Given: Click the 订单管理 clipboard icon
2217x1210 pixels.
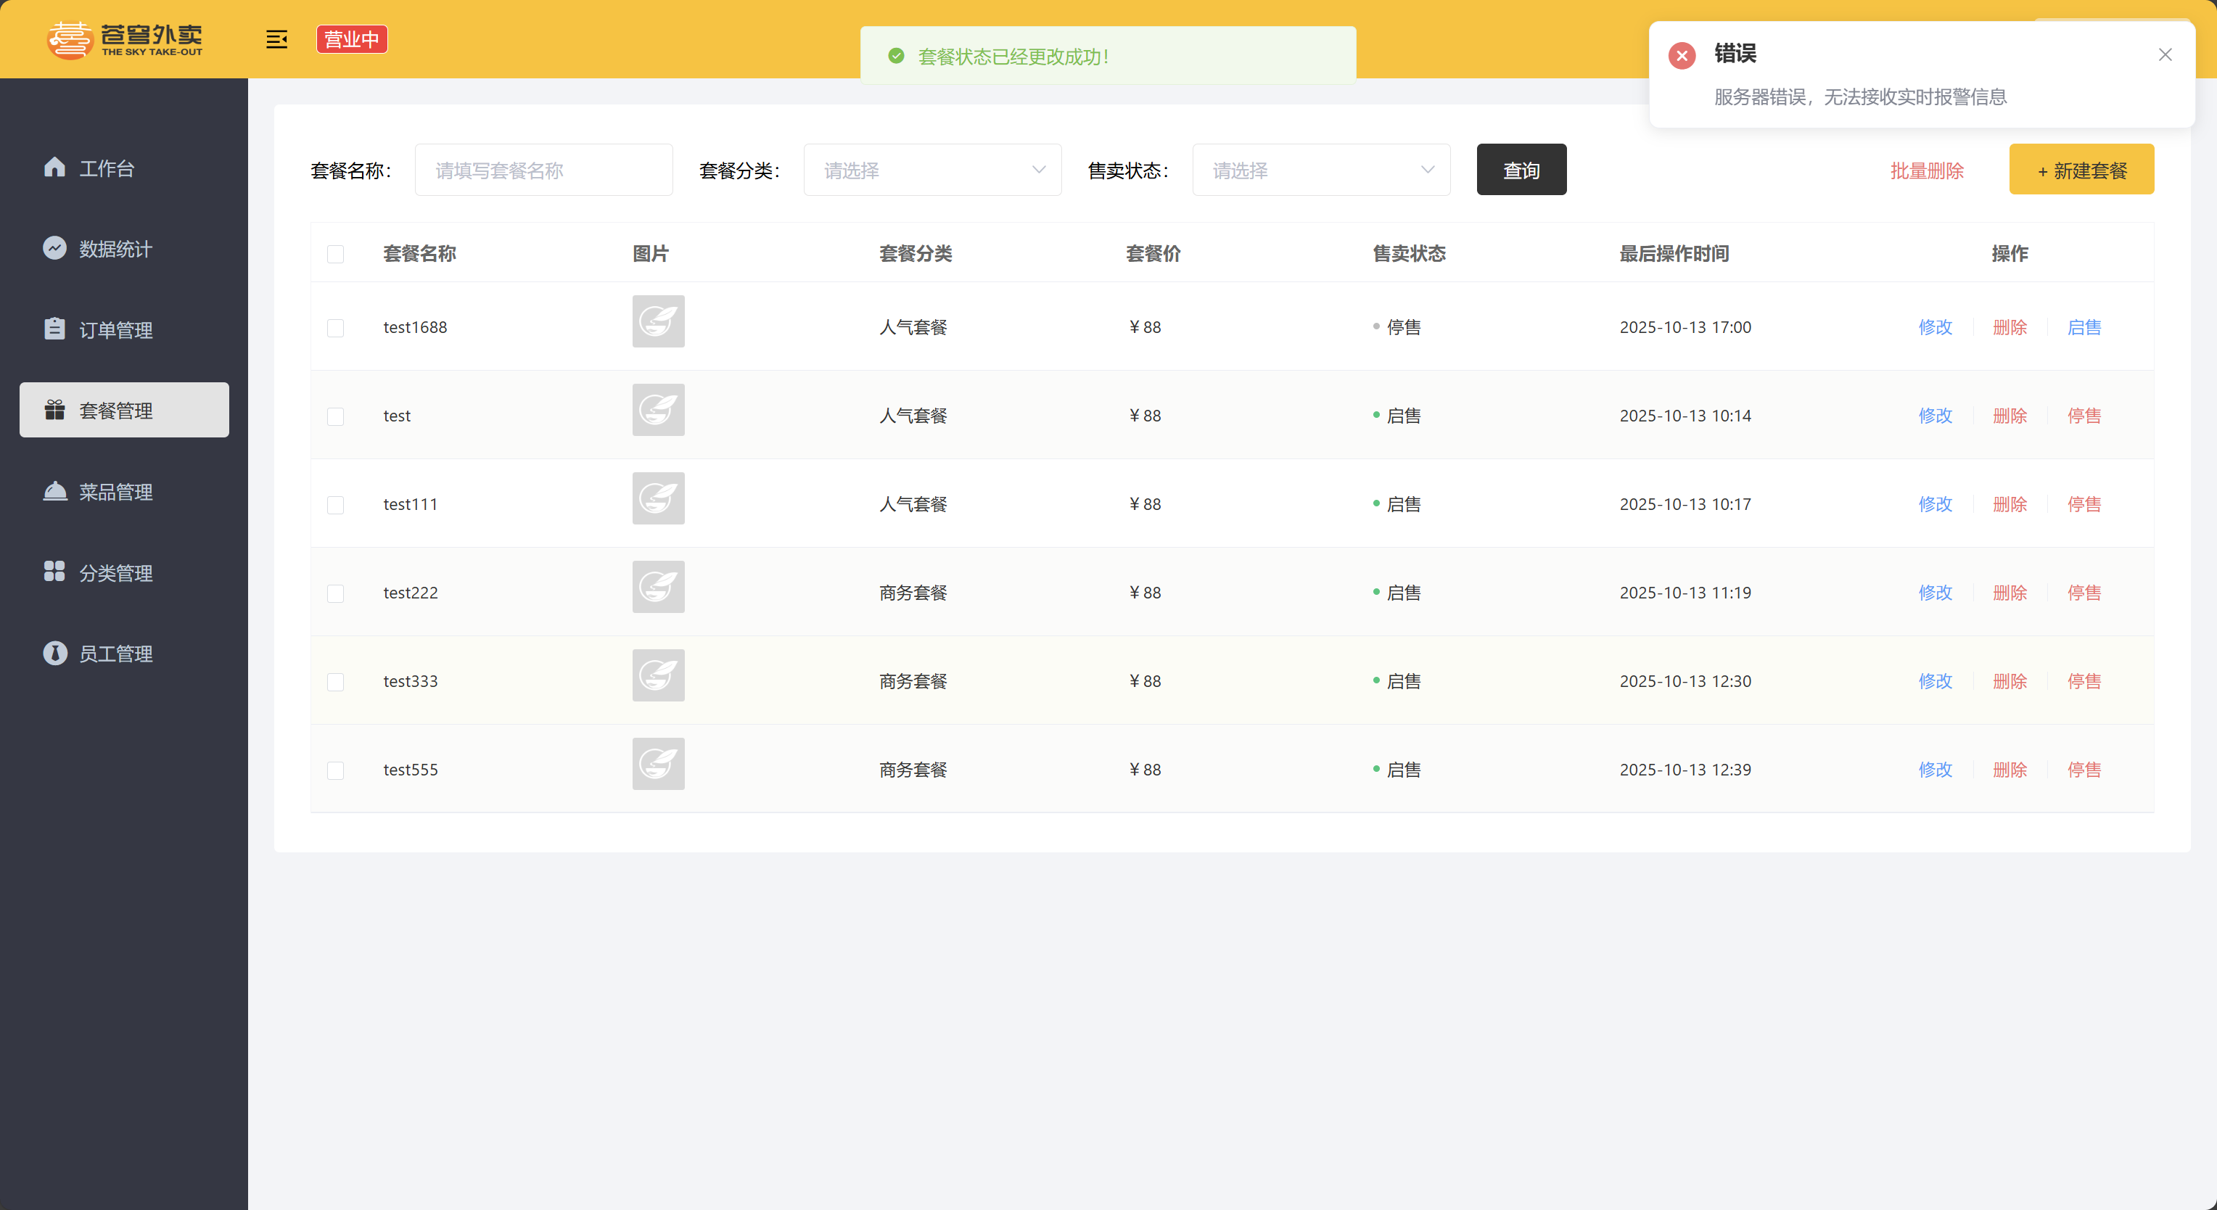Looking at the screenshot, I should click(x=54, y=329).
